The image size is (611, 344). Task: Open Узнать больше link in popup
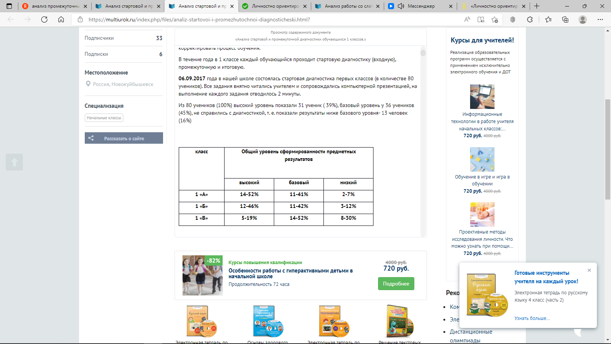[532, 318]
